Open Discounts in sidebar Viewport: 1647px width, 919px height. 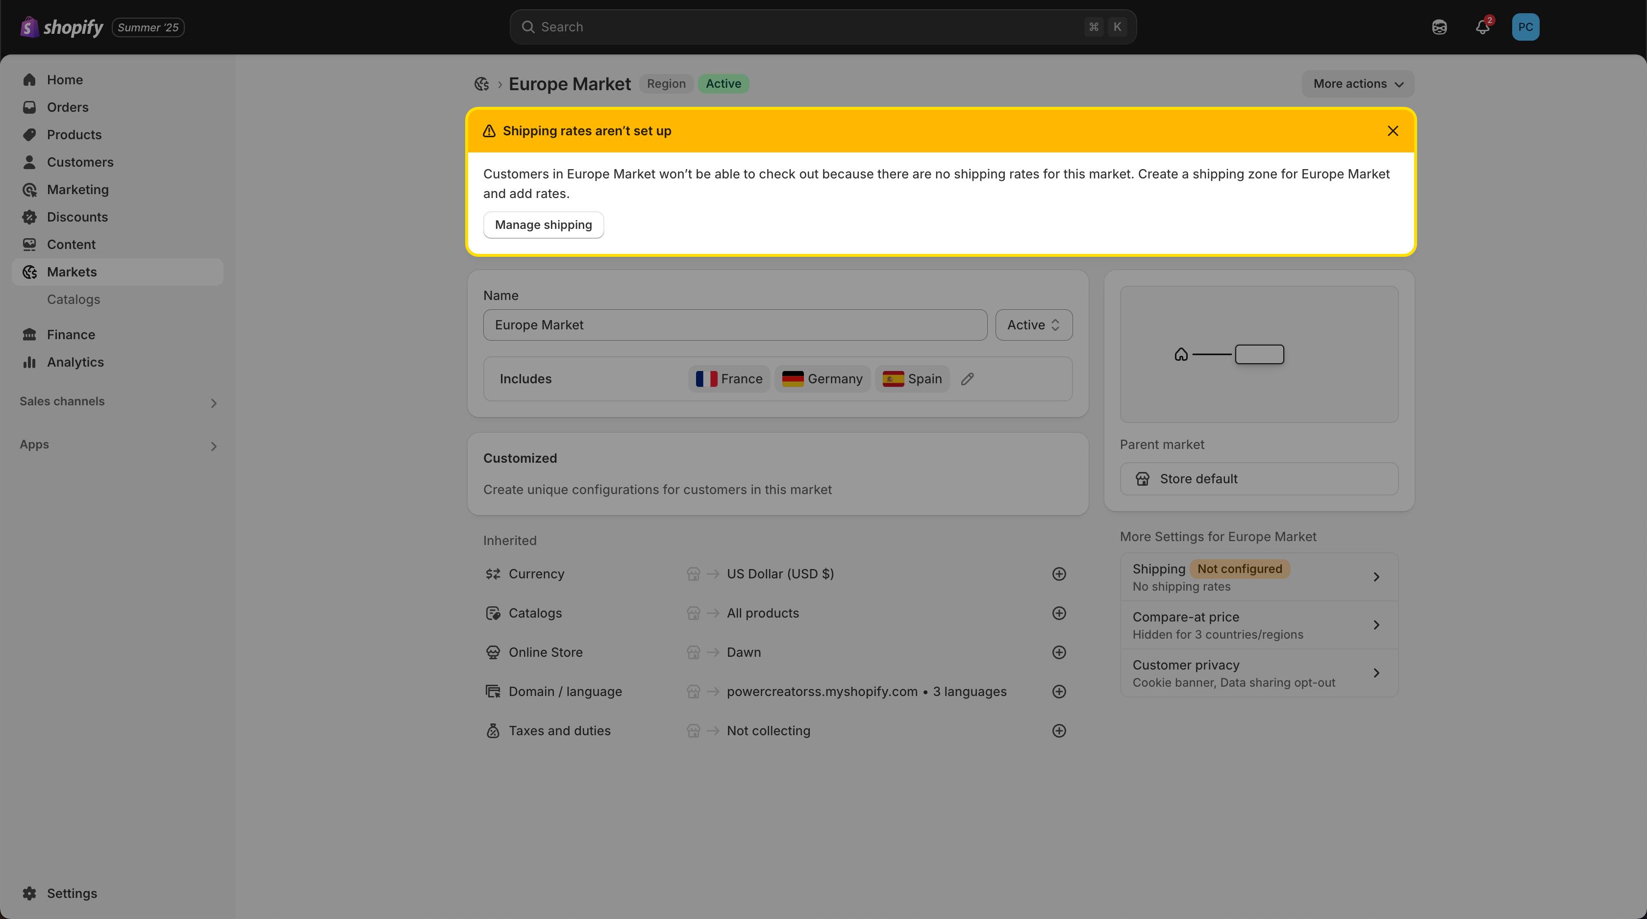[x=118, y=217]
